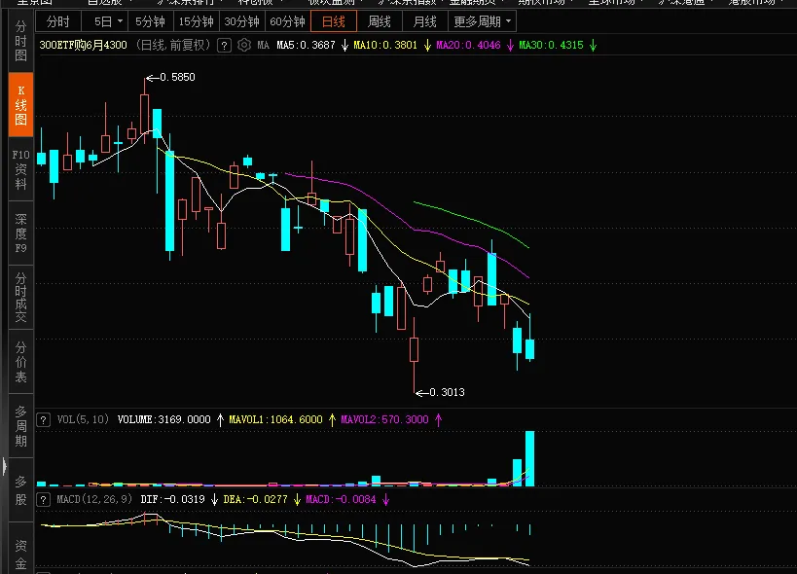
Task: Switch to 月线 monthly chart
Action: (x=425, y=21)
